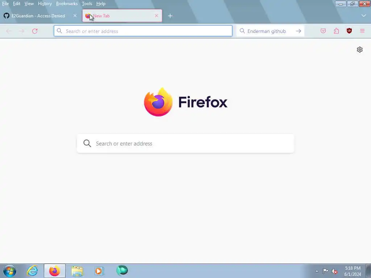Open new tab personalize gear
371x278 pixels.
[x=360, y=50]
